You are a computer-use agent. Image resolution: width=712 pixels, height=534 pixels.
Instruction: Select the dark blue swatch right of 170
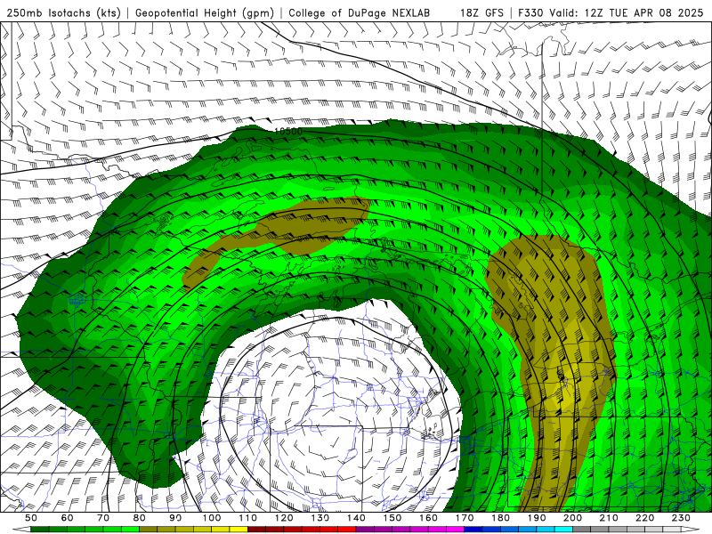[x=473, y=530]
